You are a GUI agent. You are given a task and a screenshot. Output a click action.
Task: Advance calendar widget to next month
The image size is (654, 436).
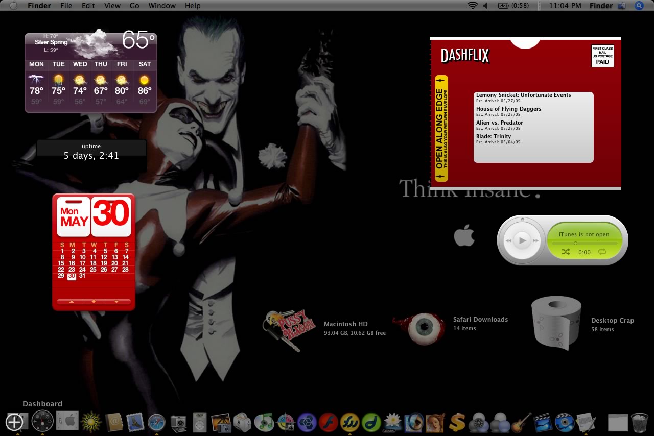[x=116, y=302]
